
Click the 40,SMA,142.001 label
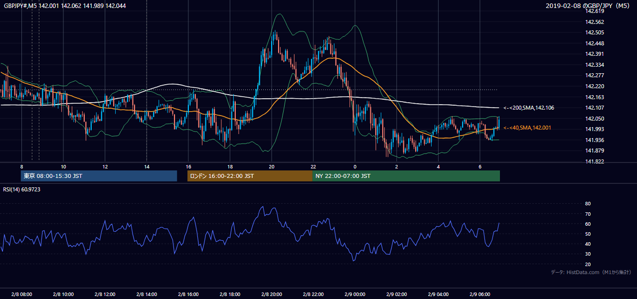tap(527, 128)
